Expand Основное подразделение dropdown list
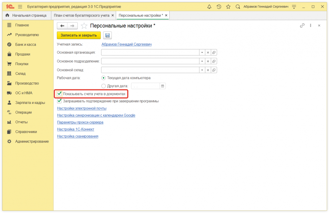 click(x=202, y=61)
